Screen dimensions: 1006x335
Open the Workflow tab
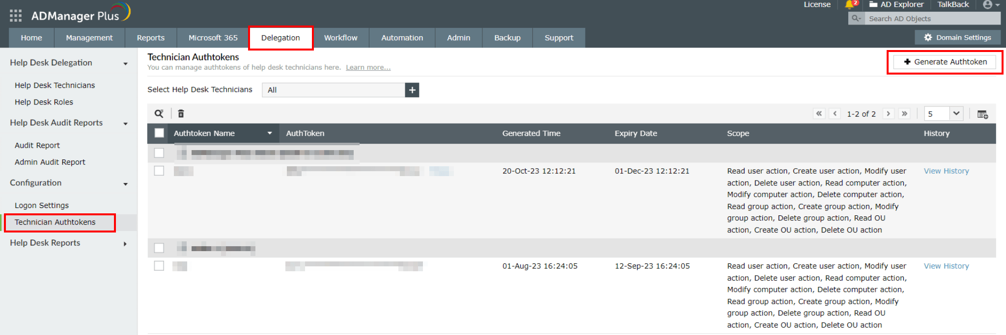[x=341, y=38]
